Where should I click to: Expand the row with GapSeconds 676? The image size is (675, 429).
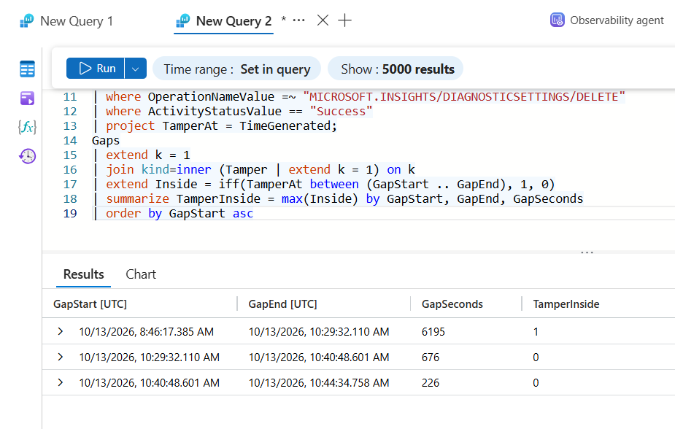[61, 357]
